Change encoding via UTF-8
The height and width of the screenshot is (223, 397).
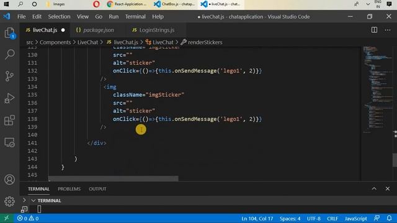[x=314, y=219]
